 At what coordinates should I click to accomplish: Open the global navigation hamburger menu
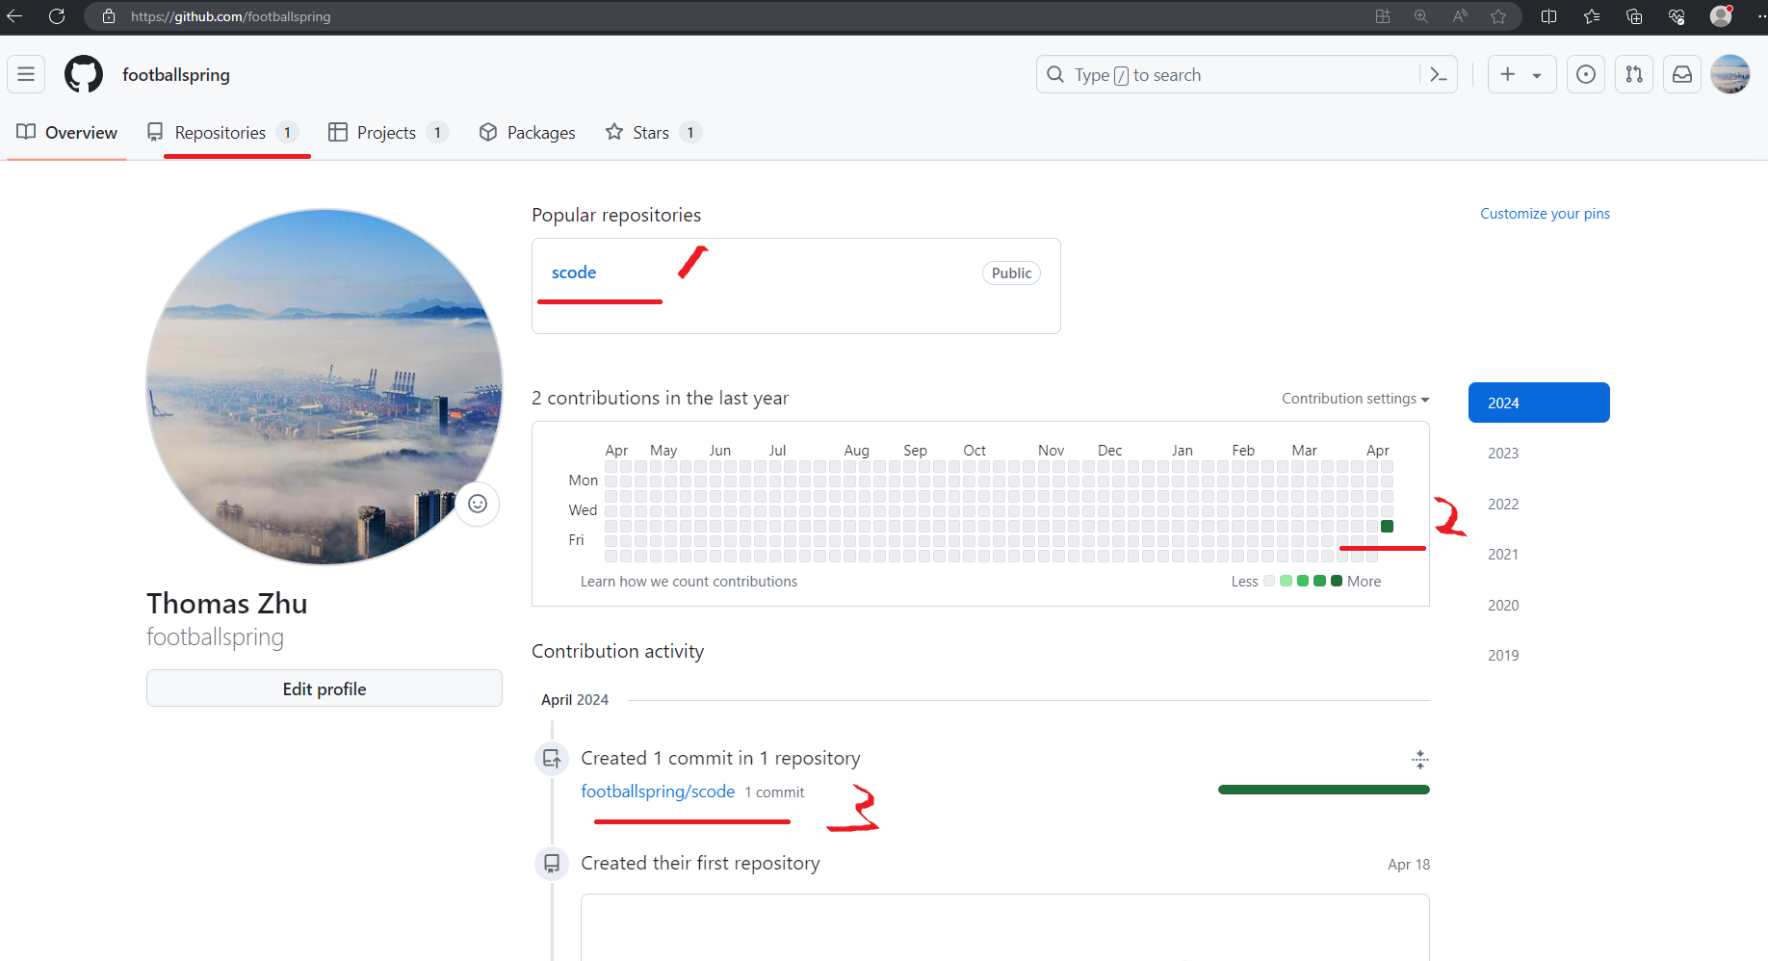(25, 74)
